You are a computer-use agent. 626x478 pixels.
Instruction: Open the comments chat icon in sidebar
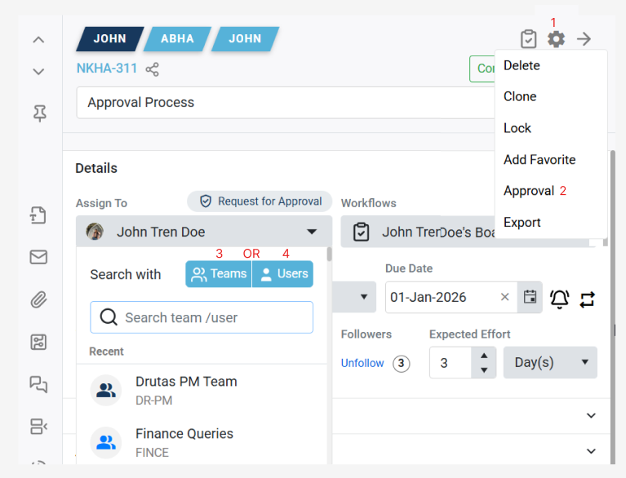(x=38, y=383)
